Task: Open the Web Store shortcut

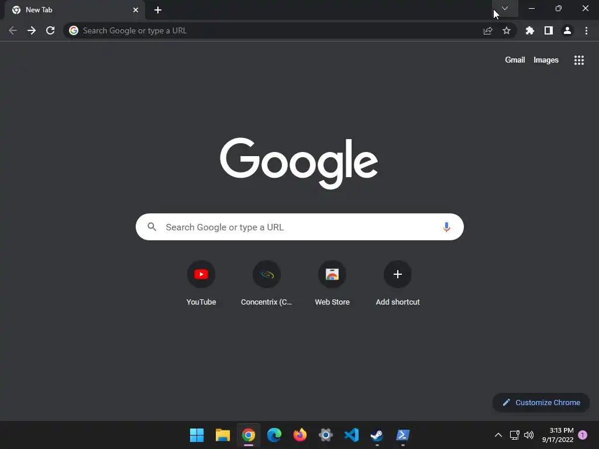Action: (x=332, y=284)
